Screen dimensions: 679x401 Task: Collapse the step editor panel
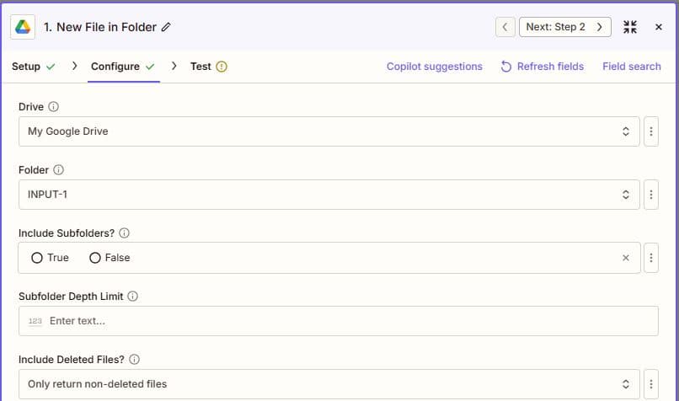pos(630,27)
